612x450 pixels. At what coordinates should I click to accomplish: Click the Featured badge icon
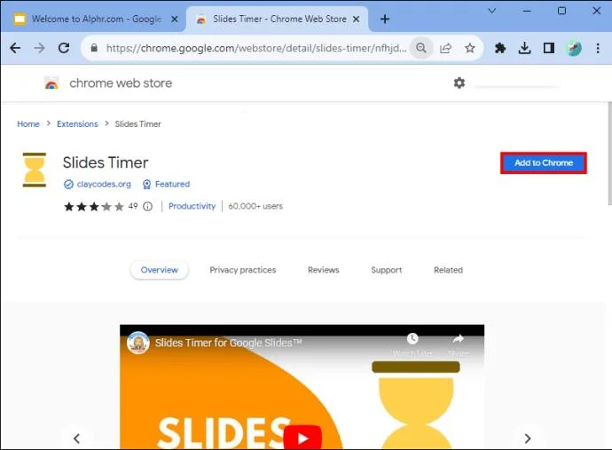tap(146, 184)
